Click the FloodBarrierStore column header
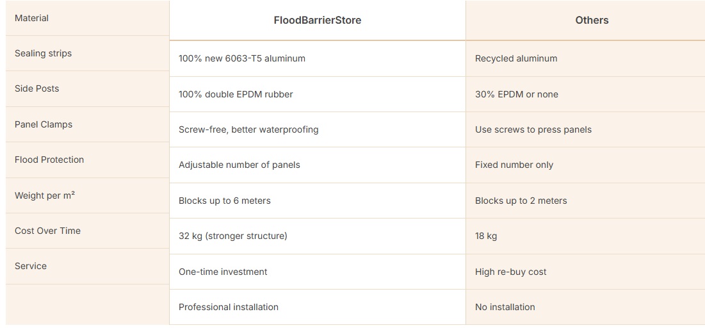This screenshot has height=330, width=705. [x=317, y=21]
